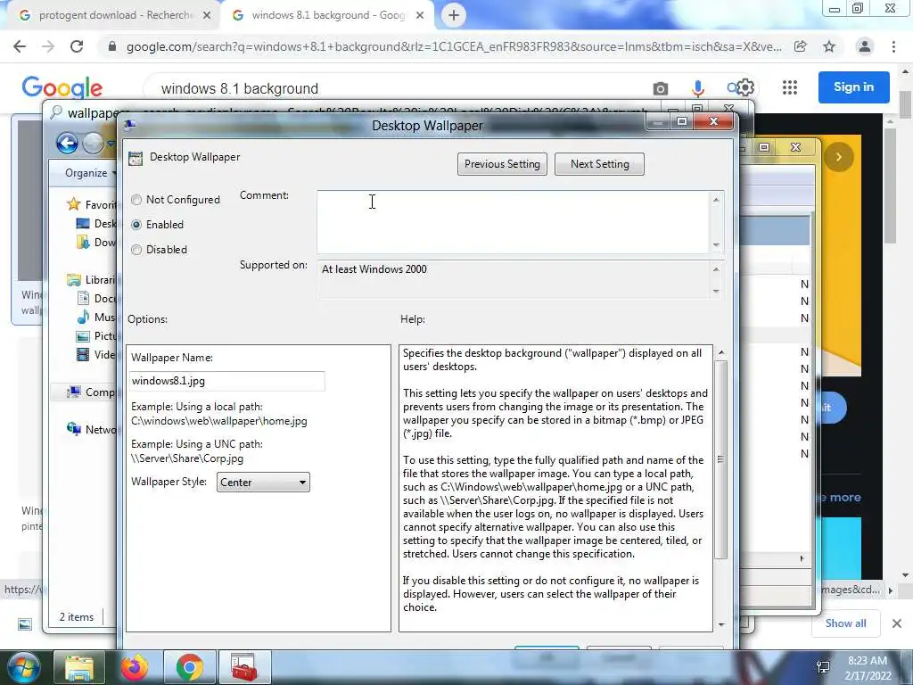Select Libraries in Explorer sidebar
The width and height of the screenshot is (913, 685).
pyautogui.click(x=92, y=280)
